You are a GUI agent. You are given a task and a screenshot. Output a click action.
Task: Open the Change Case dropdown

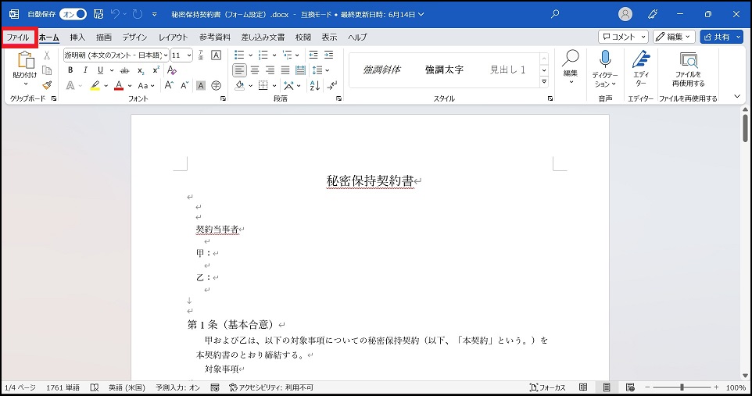(146, 85)
